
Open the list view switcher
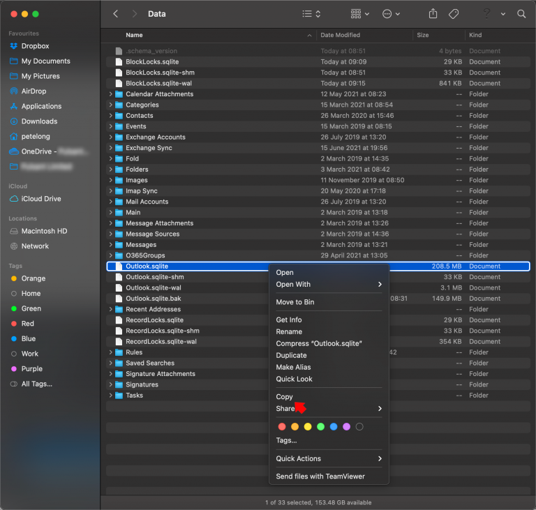311,14
